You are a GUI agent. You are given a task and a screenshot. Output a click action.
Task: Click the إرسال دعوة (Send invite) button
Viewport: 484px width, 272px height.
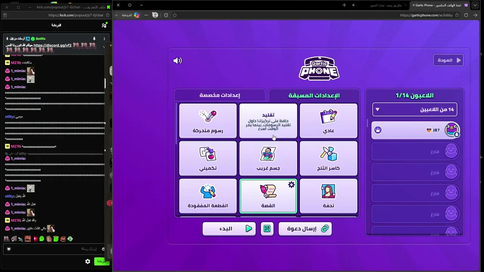(305, 229)
